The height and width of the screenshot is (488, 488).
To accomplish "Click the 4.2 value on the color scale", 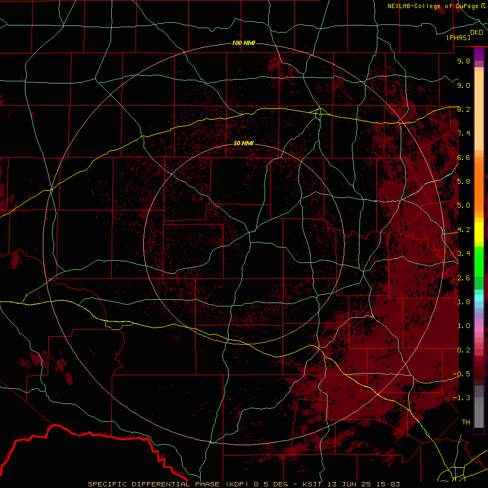I will tap(464, 230).
